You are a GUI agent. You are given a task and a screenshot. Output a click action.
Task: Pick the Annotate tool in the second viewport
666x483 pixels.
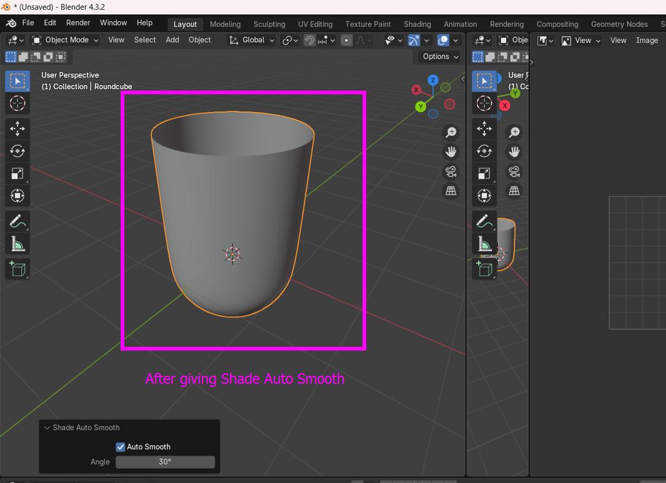click(x=484, y=221)
